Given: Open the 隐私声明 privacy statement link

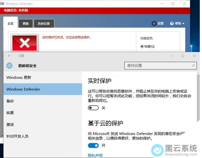Looking at the screenshot, I should pyautogui.click(x=95, y=155).
